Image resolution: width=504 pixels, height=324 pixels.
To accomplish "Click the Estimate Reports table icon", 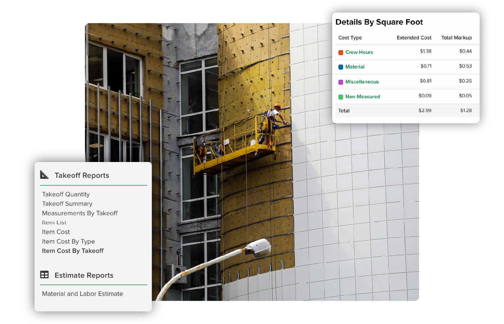I will tap(44, 275).
